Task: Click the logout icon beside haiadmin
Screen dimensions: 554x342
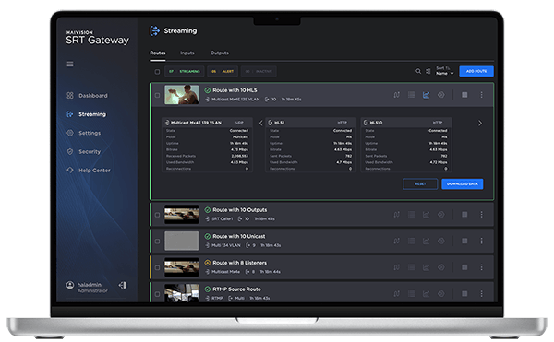Action: coord(123,285)
